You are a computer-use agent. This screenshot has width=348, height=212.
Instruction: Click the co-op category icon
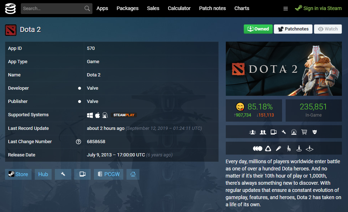coord(263,132)
